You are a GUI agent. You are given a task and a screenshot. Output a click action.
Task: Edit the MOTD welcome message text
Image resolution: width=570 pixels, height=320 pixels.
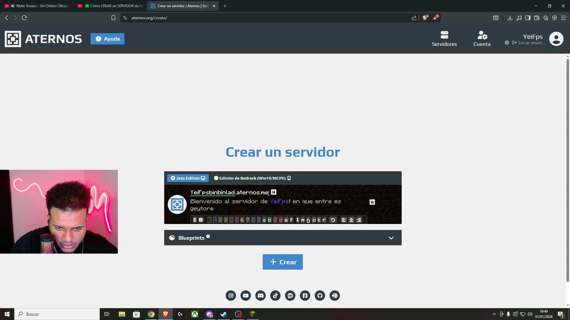(x=265, y=205)
